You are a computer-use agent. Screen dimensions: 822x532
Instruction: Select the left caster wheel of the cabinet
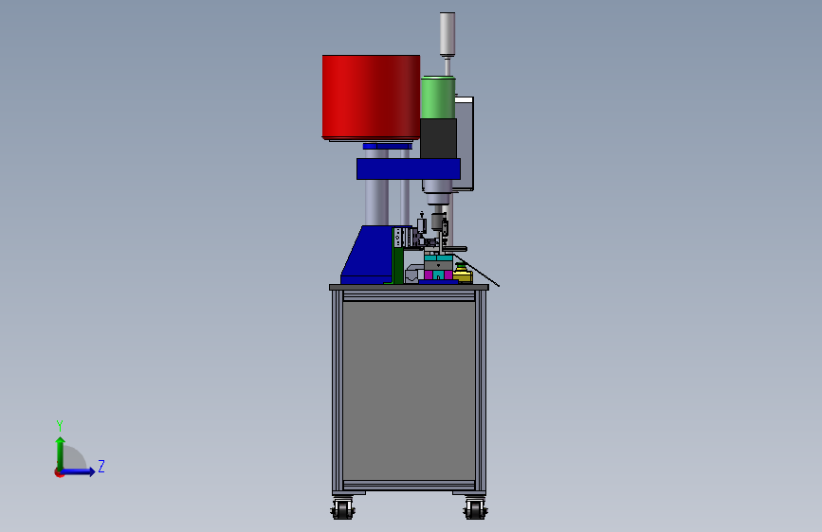point(343,509)
